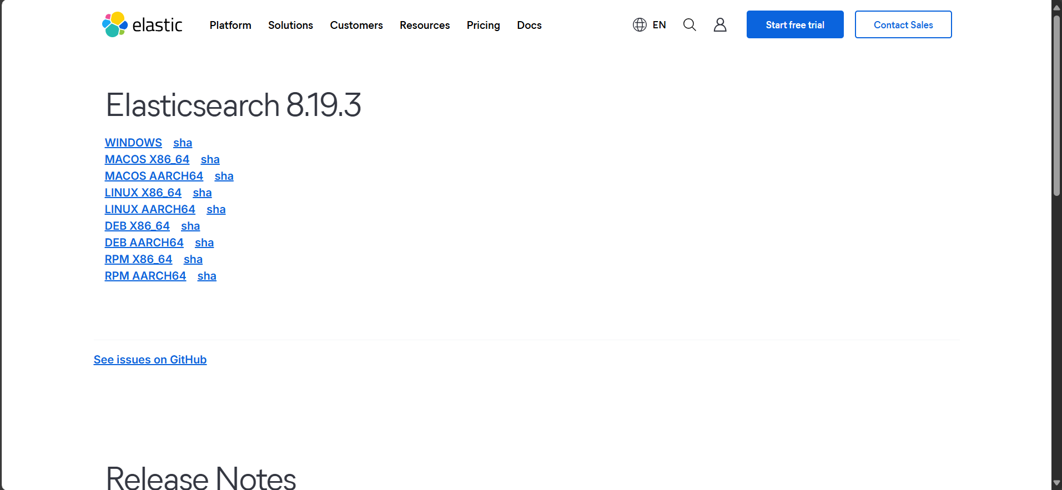
Task: Open sha link for RPM AARCH64
Action: pyautogui.click(x=207, y=276)
